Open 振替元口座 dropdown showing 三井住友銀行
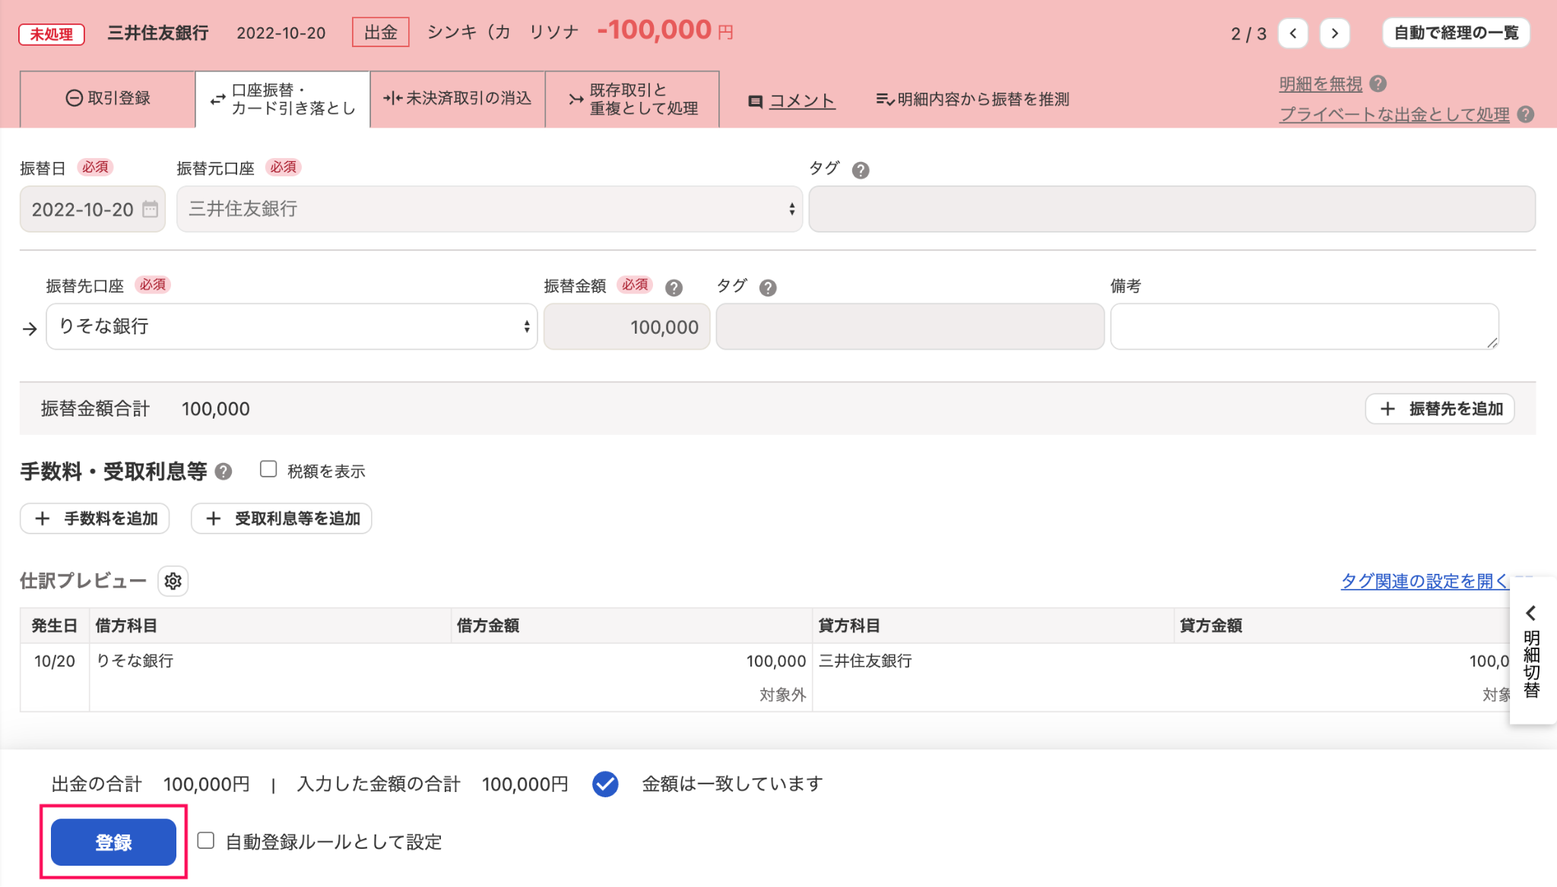1557x887 pixels. point(490,209)
